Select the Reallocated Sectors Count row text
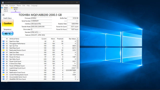Viewport: 160px width, 90px height. [17, 50]
